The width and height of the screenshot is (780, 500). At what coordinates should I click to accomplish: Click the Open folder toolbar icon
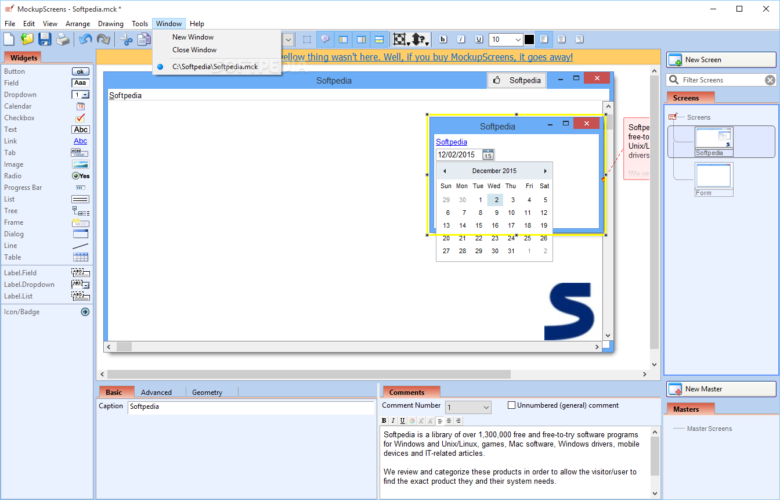(x=27, y=39)
